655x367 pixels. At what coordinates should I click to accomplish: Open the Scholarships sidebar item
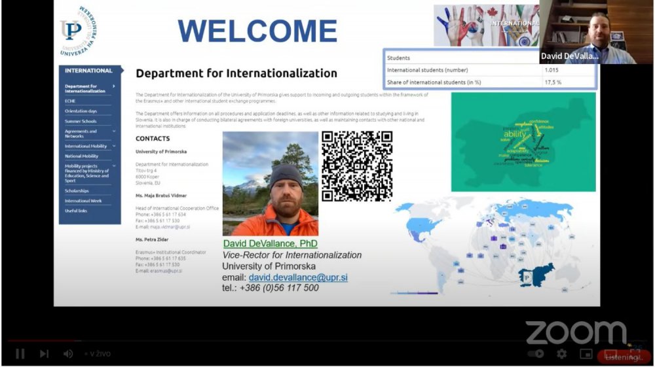tap(76, 191)
